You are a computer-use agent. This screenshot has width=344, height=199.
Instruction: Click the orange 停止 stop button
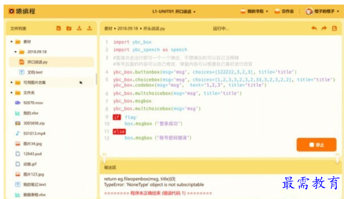[317, 145]
